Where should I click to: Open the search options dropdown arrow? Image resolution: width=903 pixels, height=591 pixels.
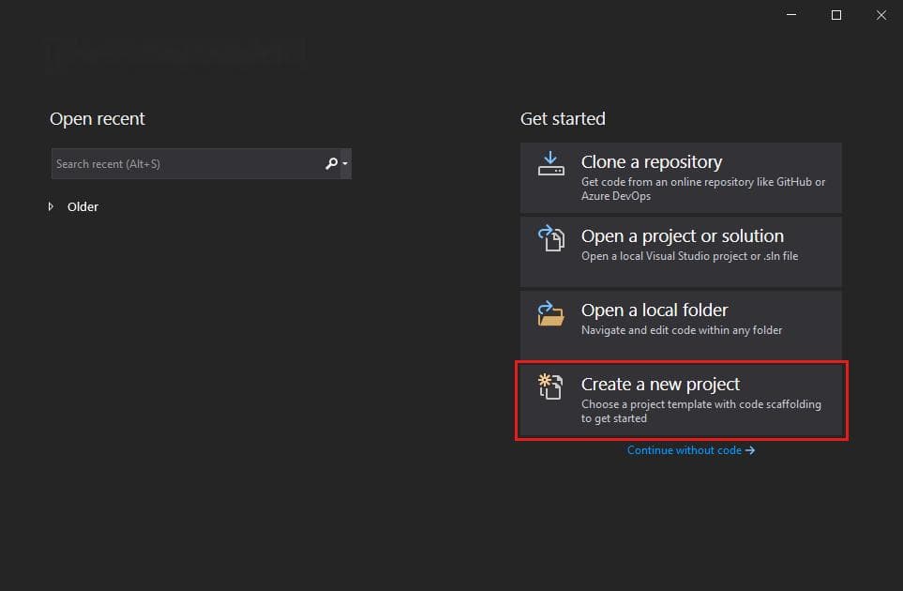(345, 163)
